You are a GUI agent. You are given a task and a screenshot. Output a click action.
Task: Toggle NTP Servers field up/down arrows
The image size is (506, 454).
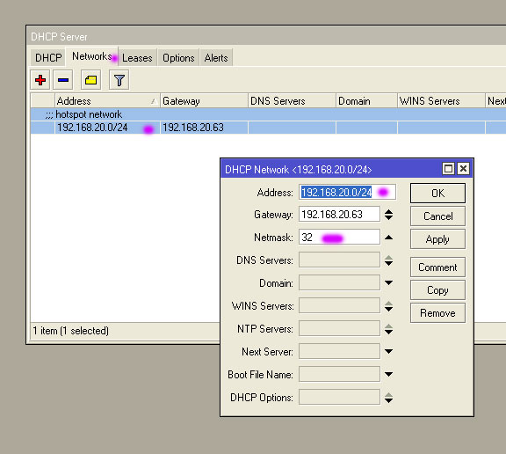pos(389,329)
